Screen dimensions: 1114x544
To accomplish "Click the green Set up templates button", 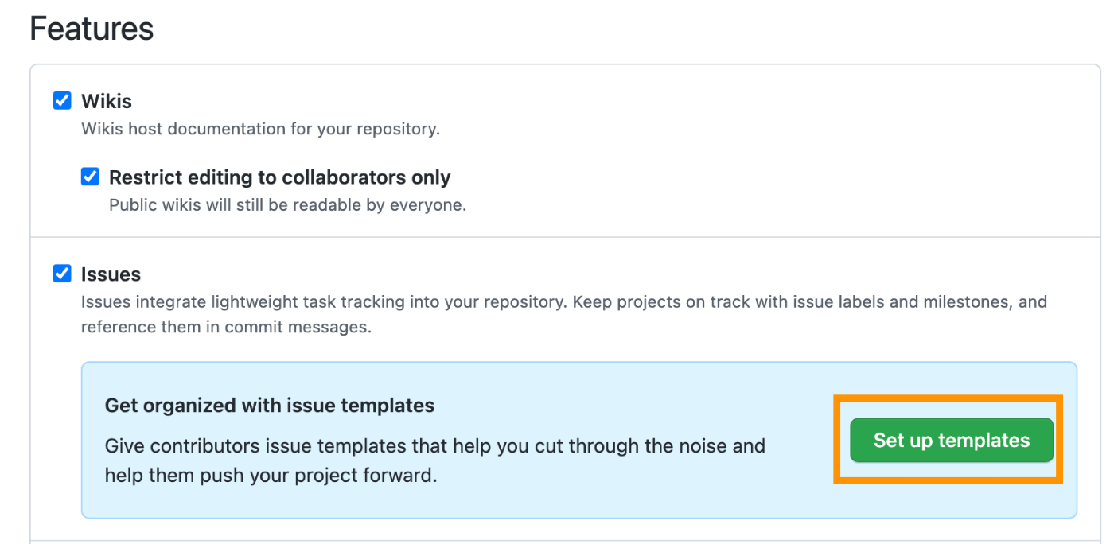I will (x=952, y=440).
